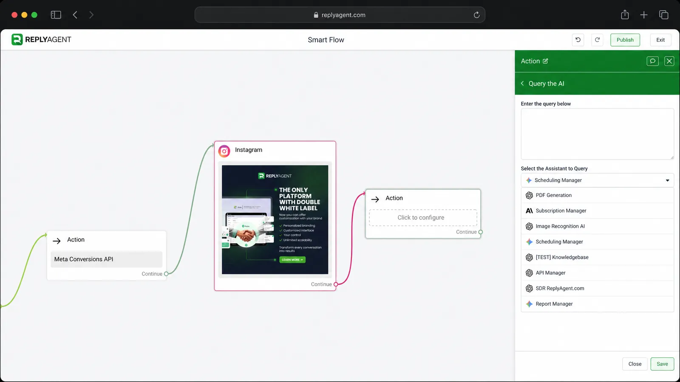Image resolution: width=680 pixels, height=382 pixels.
Task: Click the unconfigured Action node arrow icon
Action: pos(375,199)
